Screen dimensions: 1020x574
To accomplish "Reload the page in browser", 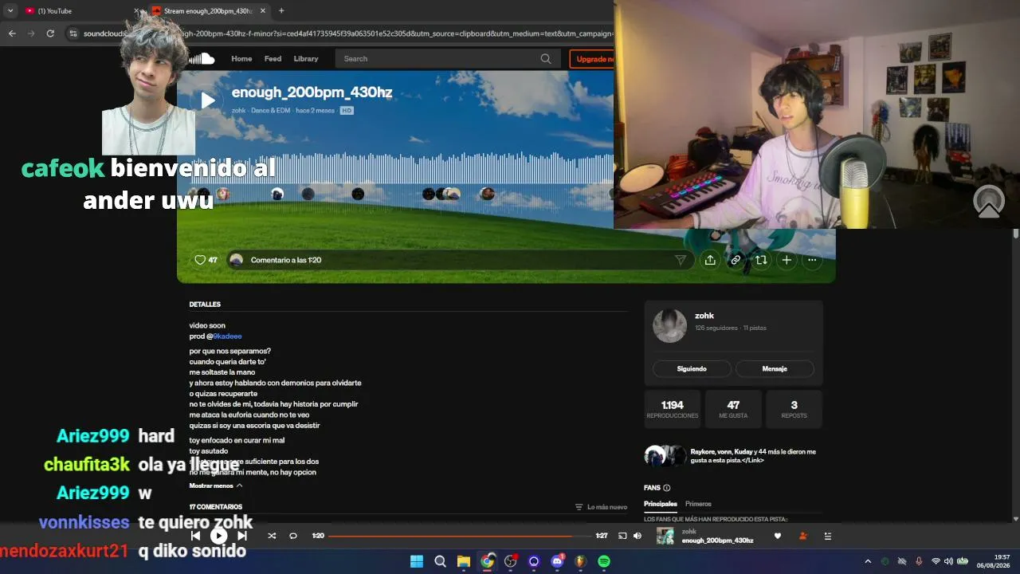I will click(x=50, y=33).
